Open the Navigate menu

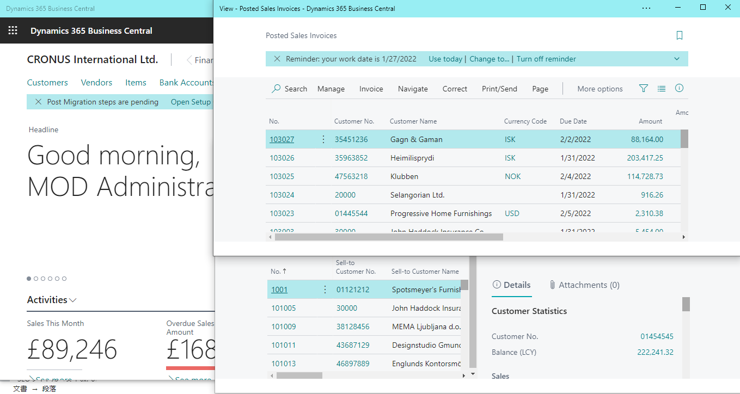pyautogui.click(x=412, y=89)
